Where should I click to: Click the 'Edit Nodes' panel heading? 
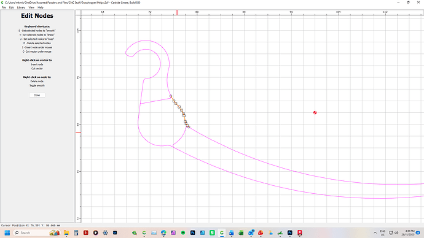pyautogui.click(x=37, y=16)
